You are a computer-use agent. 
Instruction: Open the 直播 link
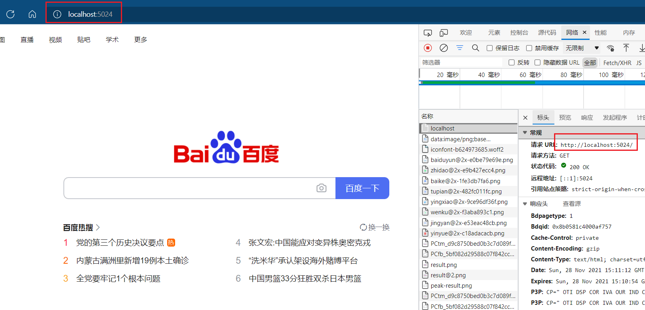[x=27, y=39]
